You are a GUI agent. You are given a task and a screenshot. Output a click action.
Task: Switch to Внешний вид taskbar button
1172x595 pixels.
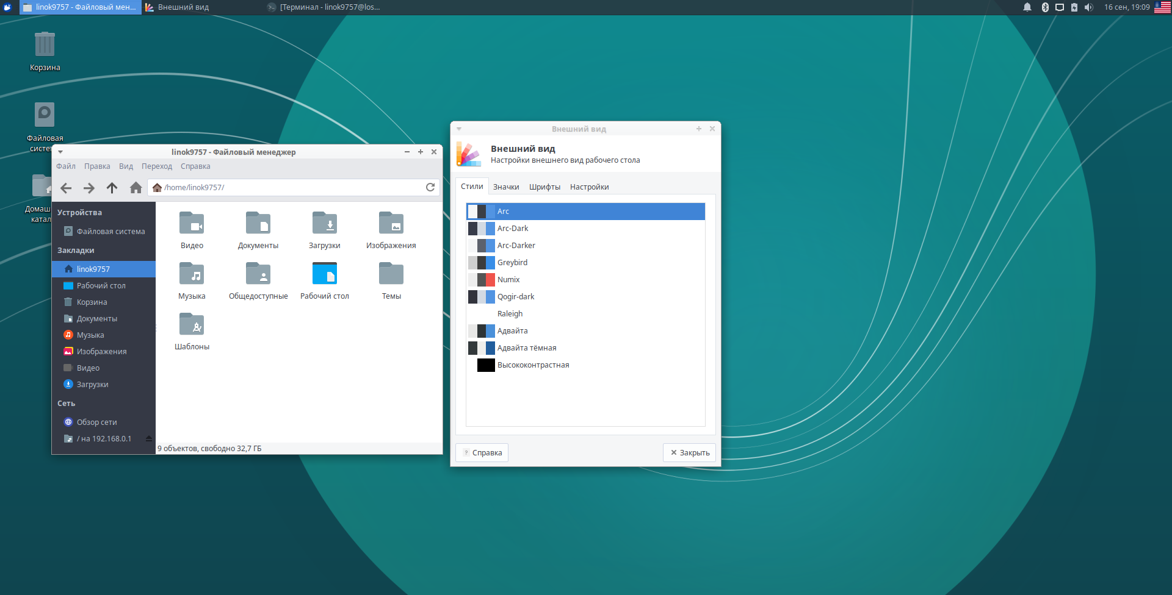[x=202, y=7]
